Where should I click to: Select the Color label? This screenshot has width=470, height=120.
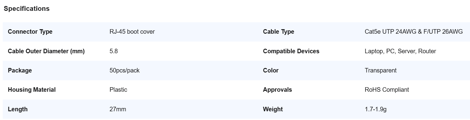(x=270, y=70)
